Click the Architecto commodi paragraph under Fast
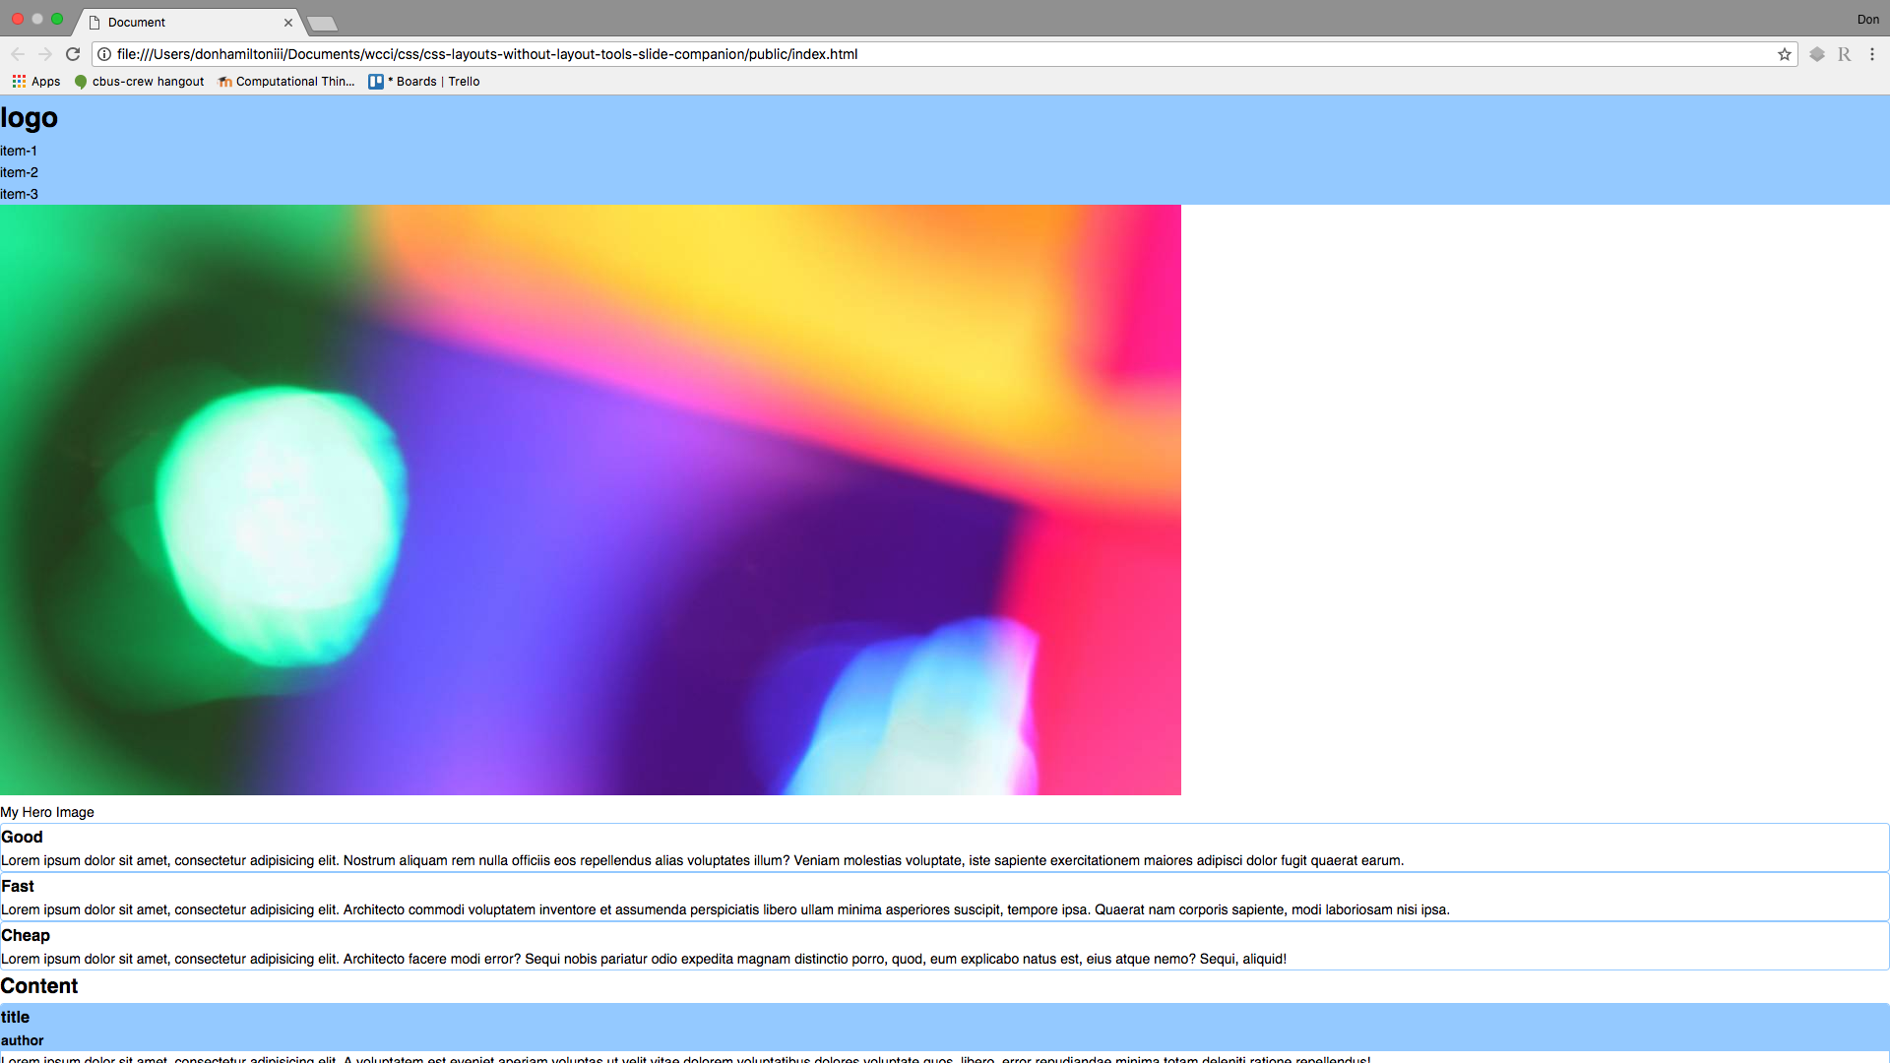 pyautogui.click(x=725, y=909)
